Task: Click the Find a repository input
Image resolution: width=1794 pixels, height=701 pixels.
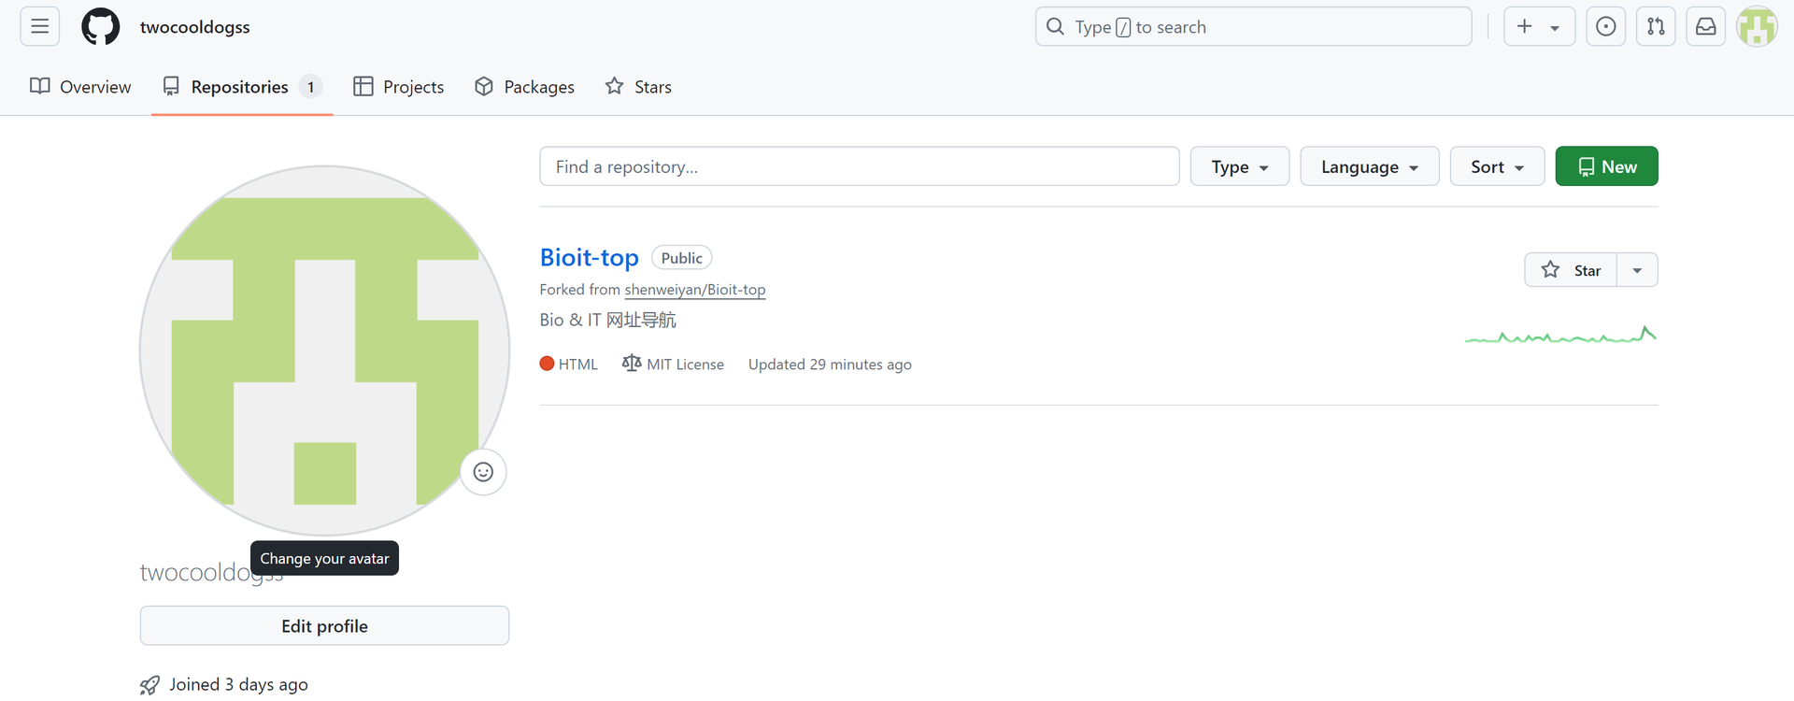Action: click(859, 166)
